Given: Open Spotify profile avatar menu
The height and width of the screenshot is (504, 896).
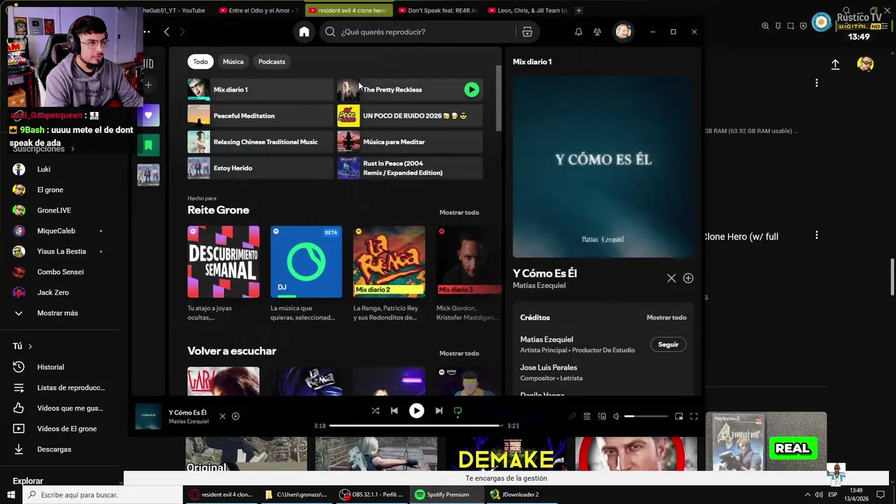Looking at the screenshot, I should [x=623, y=31].
